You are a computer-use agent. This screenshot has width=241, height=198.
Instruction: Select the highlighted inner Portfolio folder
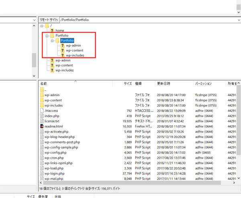[x=67, y=41]
